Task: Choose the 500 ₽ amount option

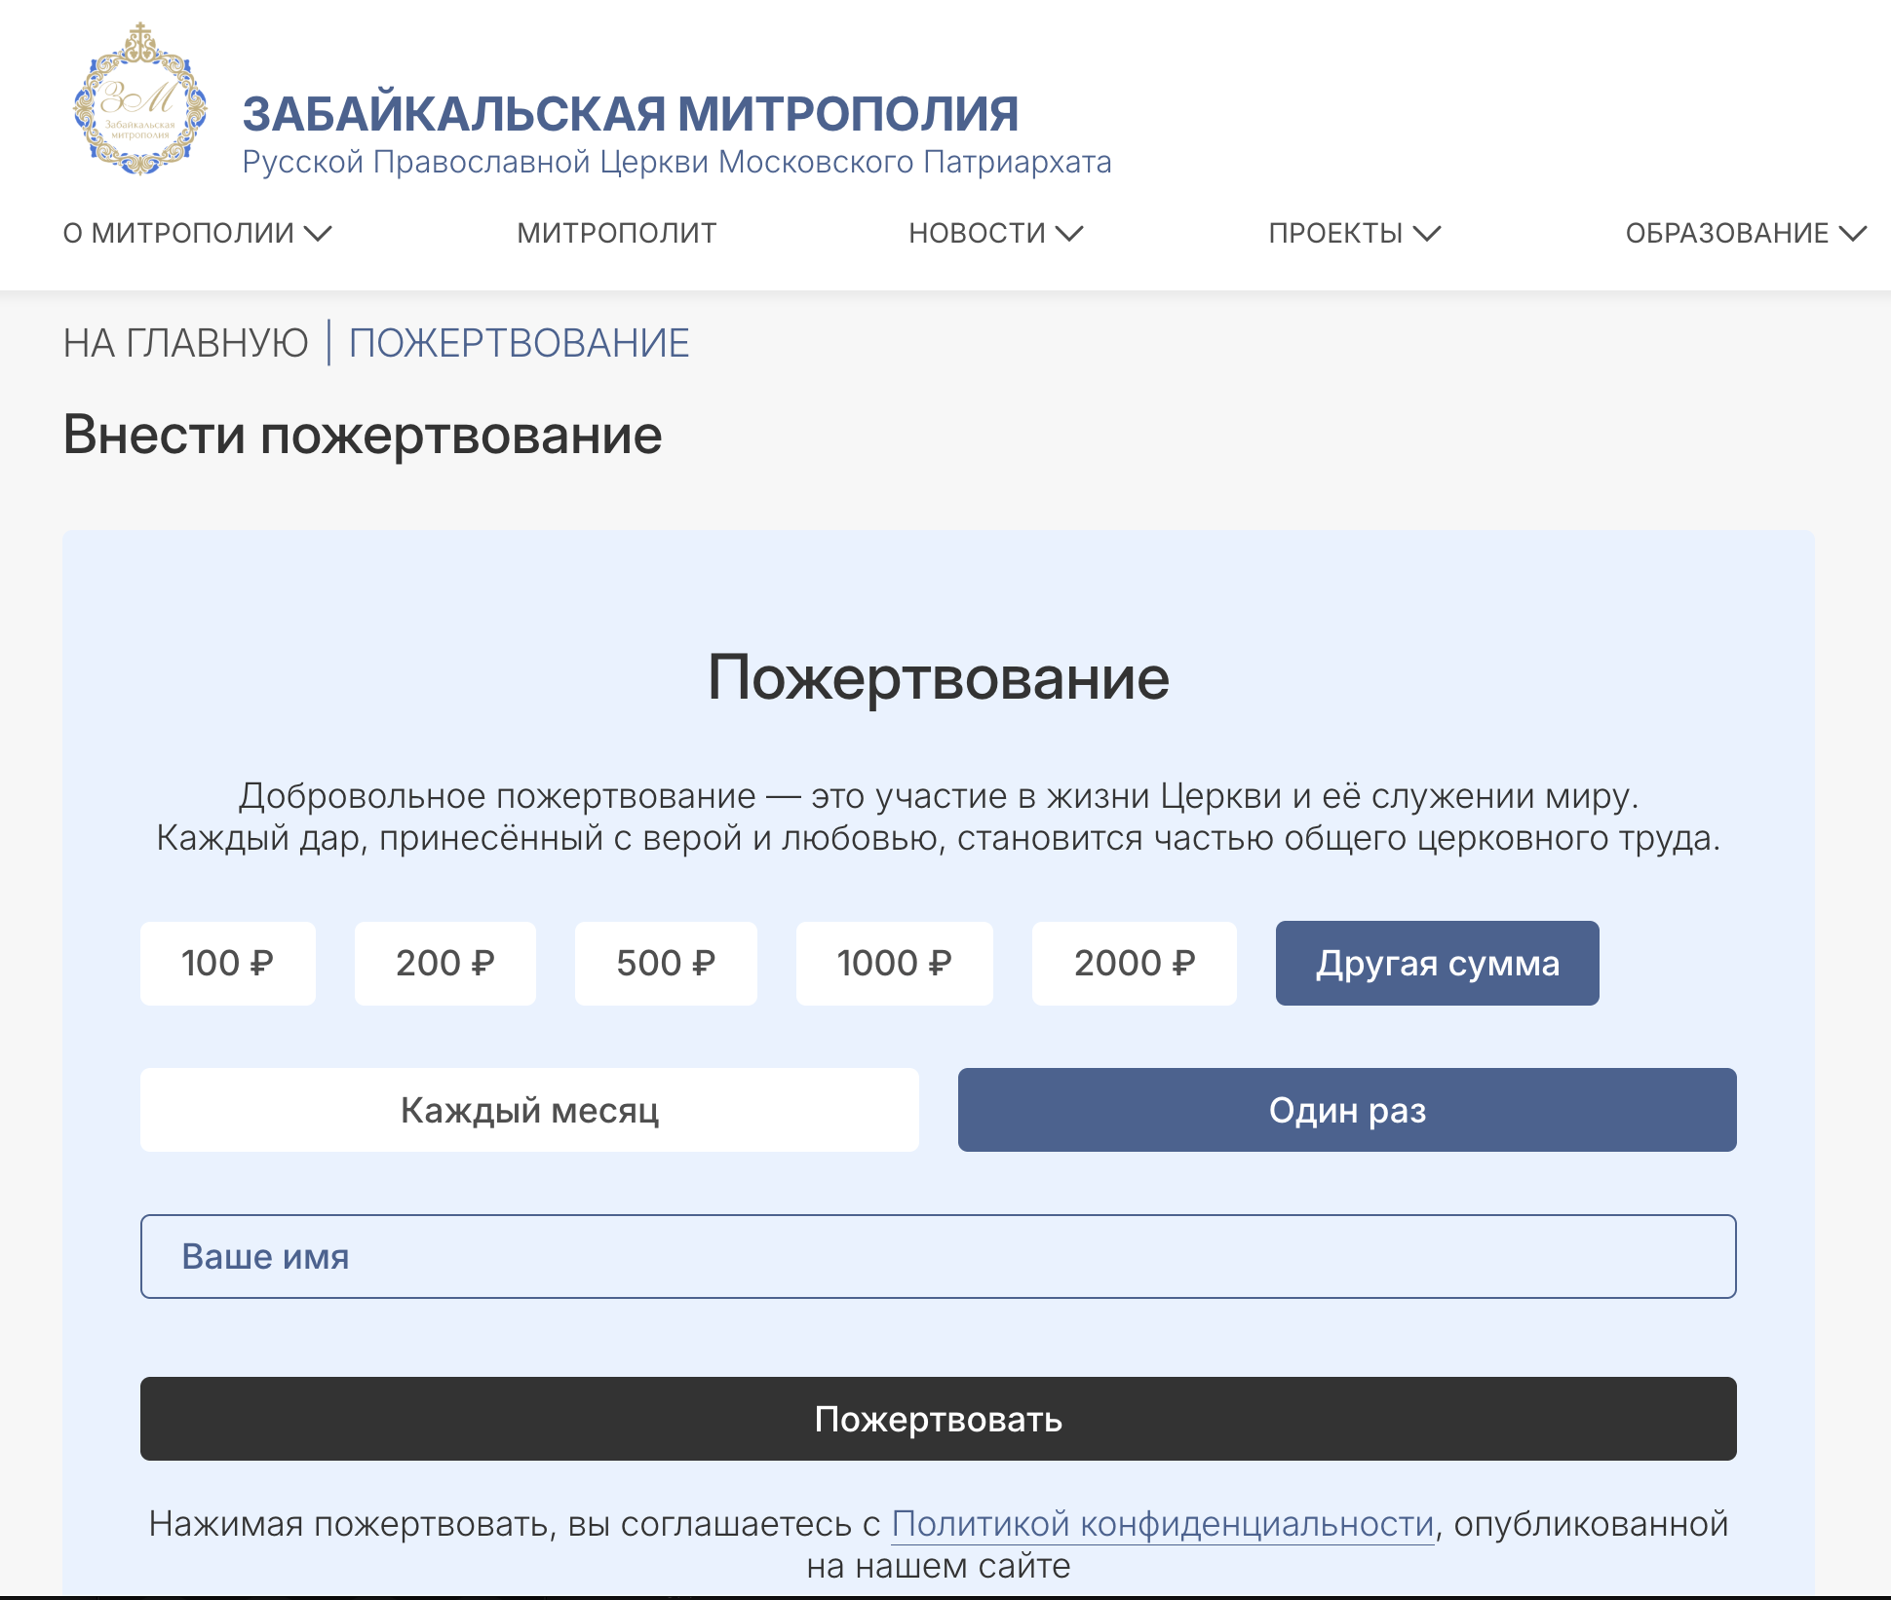Action: pos(666,963)
